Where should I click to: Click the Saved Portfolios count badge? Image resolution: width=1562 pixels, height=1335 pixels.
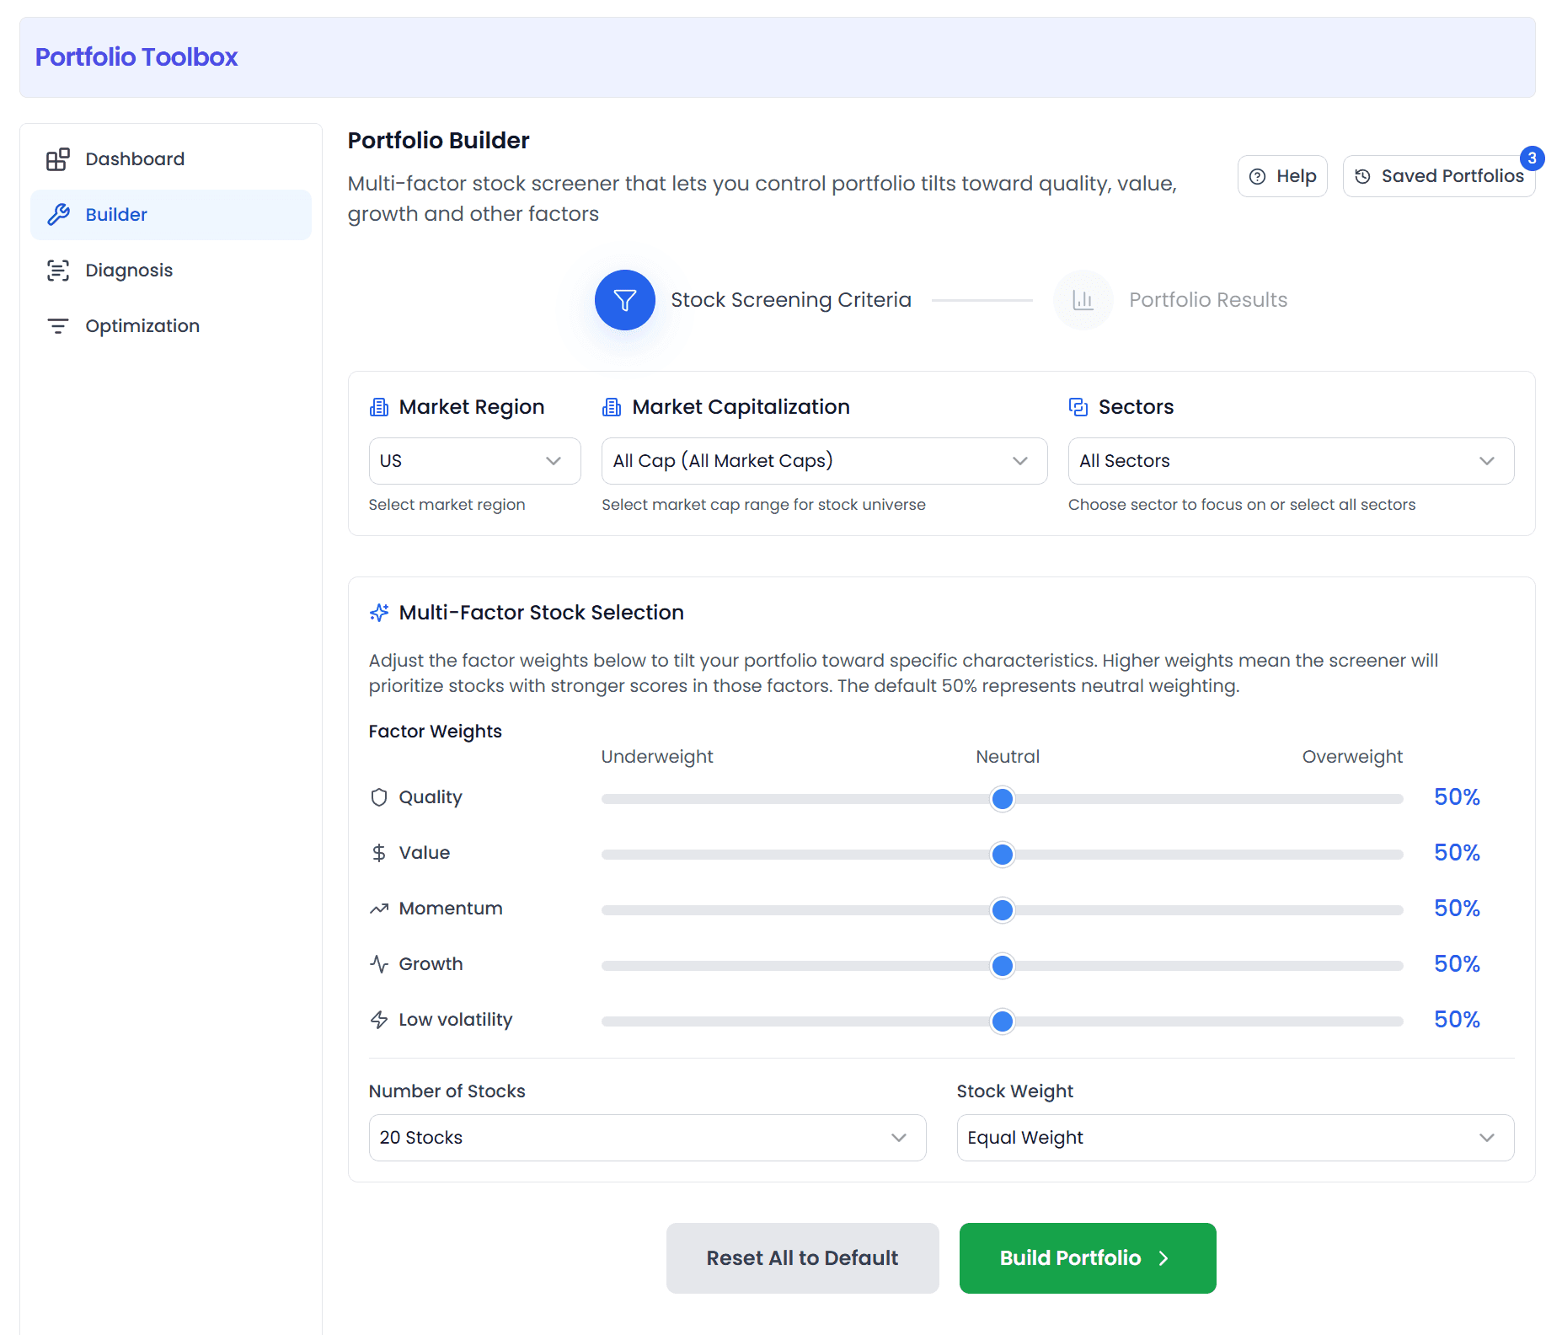[x=1532, y=158]
